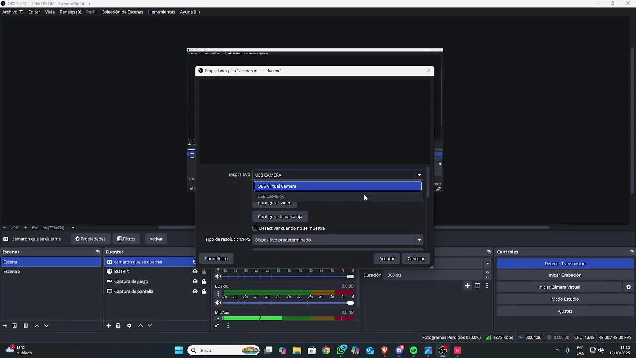Undock the Escenas panel with its float icon

[x=98, y=252]
